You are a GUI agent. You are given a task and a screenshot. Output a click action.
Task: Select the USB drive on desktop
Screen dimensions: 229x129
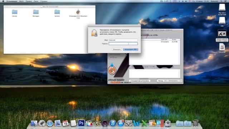click(x=222, y=21)
